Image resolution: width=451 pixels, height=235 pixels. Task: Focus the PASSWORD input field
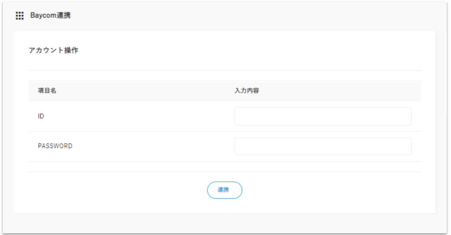pos(323,146)
